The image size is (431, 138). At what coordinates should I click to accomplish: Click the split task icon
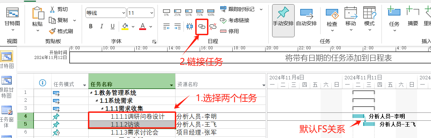pos(190,26)
